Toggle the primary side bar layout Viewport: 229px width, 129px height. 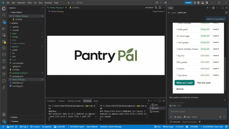pos(199,3)
